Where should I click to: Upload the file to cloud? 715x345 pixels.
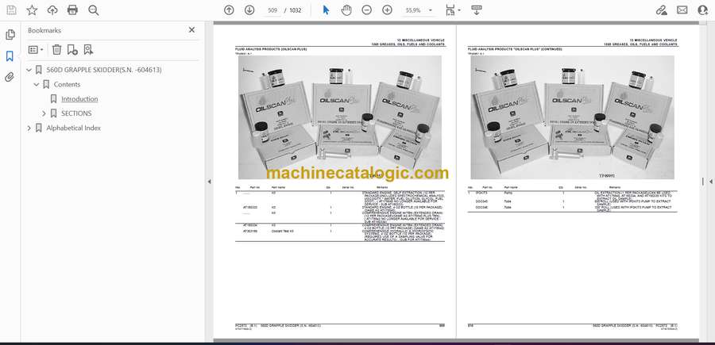click(52, 10)
